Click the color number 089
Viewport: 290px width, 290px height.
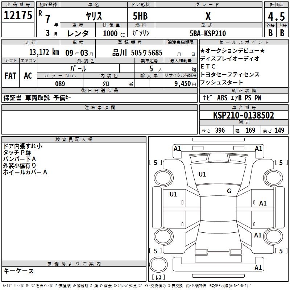60,84
